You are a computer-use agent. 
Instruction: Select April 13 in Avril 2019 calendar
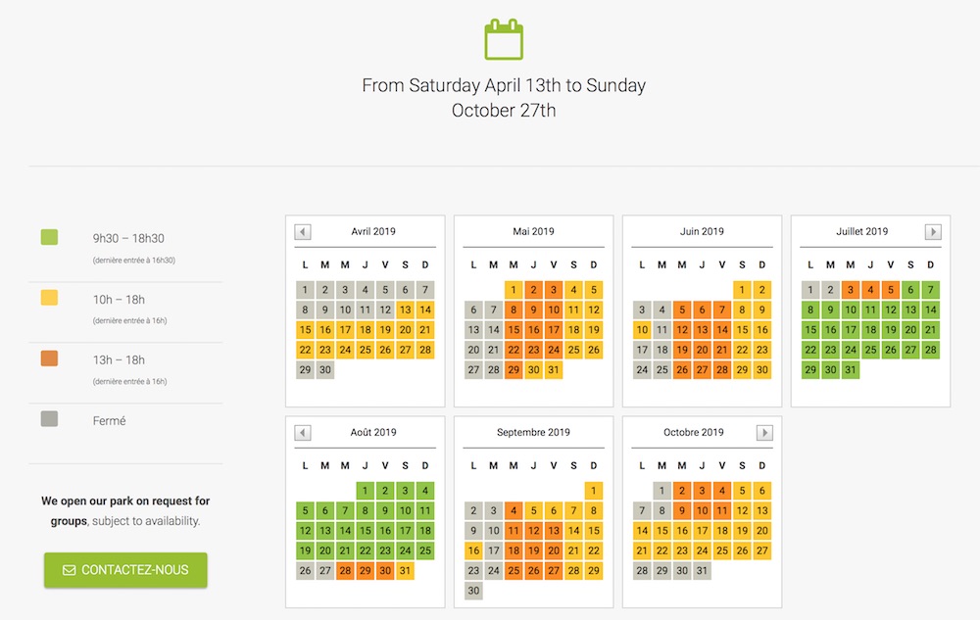point(405,310)
